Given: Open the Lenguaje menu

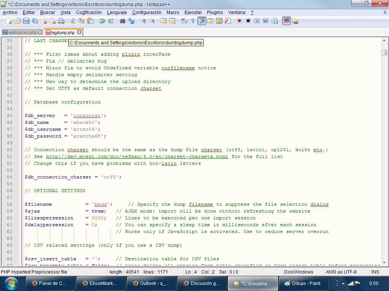Looking at the screenshot, I should pos(117,12).
